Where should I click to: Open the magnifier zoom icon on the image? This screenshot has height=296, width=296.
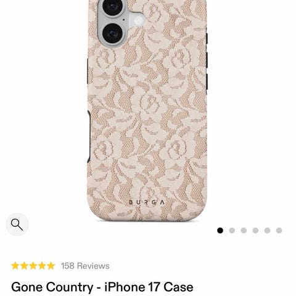pyautogui.click(x=17, y=224)
